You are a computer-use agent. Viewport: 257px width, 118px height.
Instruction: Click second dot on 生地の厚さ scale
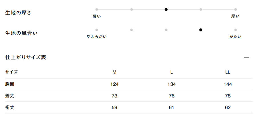(x=131, y=9)
